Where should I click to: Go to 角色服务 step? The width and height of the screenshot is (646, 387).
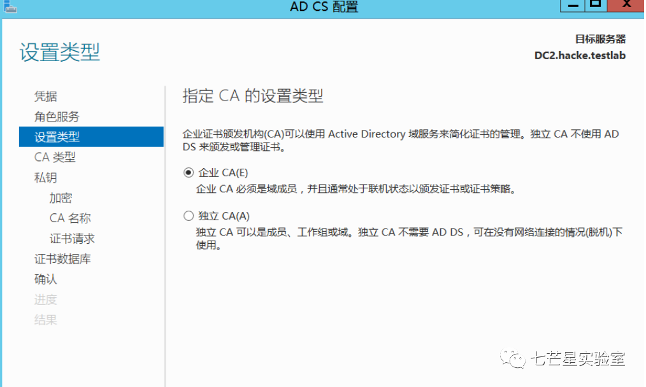[x=57, y=116]
